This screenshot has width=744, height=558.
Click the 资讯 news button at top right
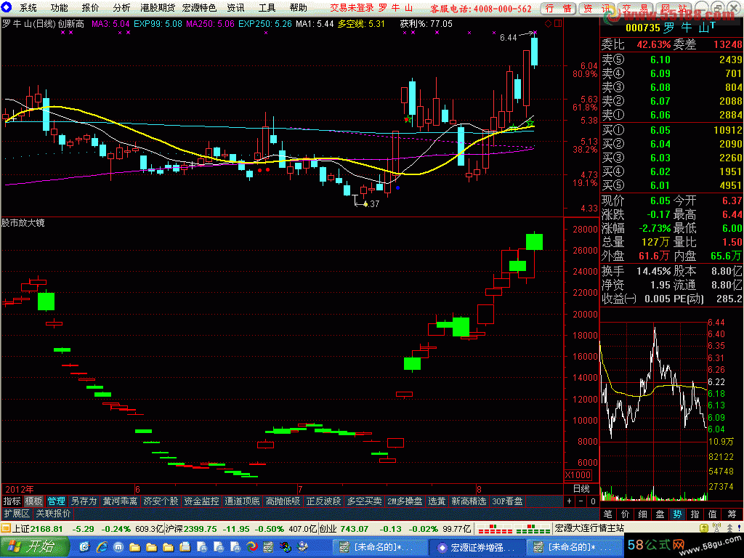tap(596, 8)
